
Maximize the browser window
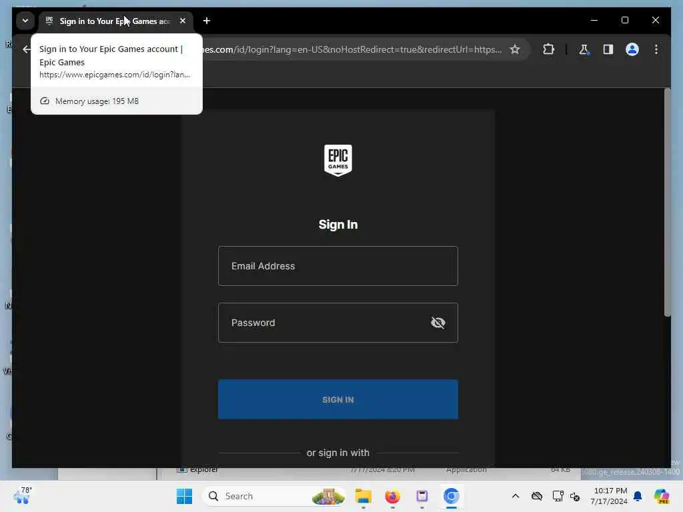point(624,20)
